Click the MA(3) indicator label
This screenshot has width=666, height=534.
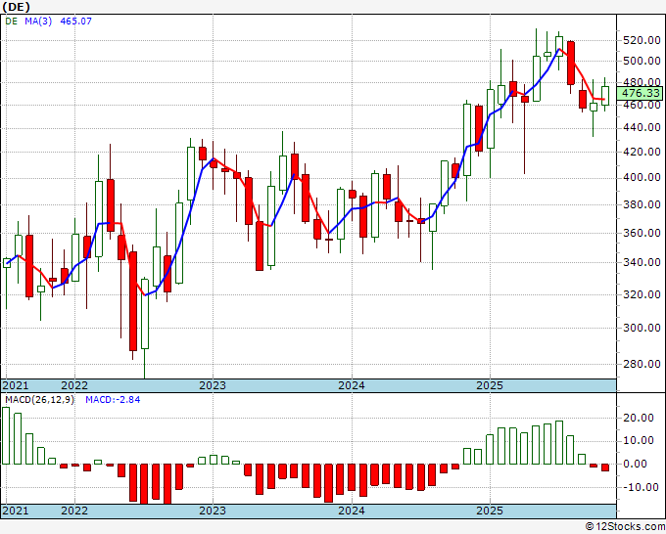point(38,22)
